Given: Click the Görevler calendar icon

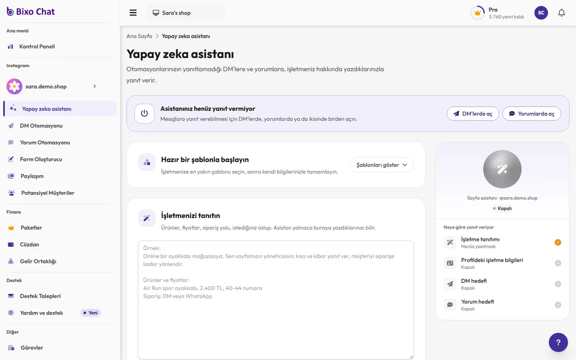Looking at the screenshot, I should pyautogui.click(x=11, y=348).
